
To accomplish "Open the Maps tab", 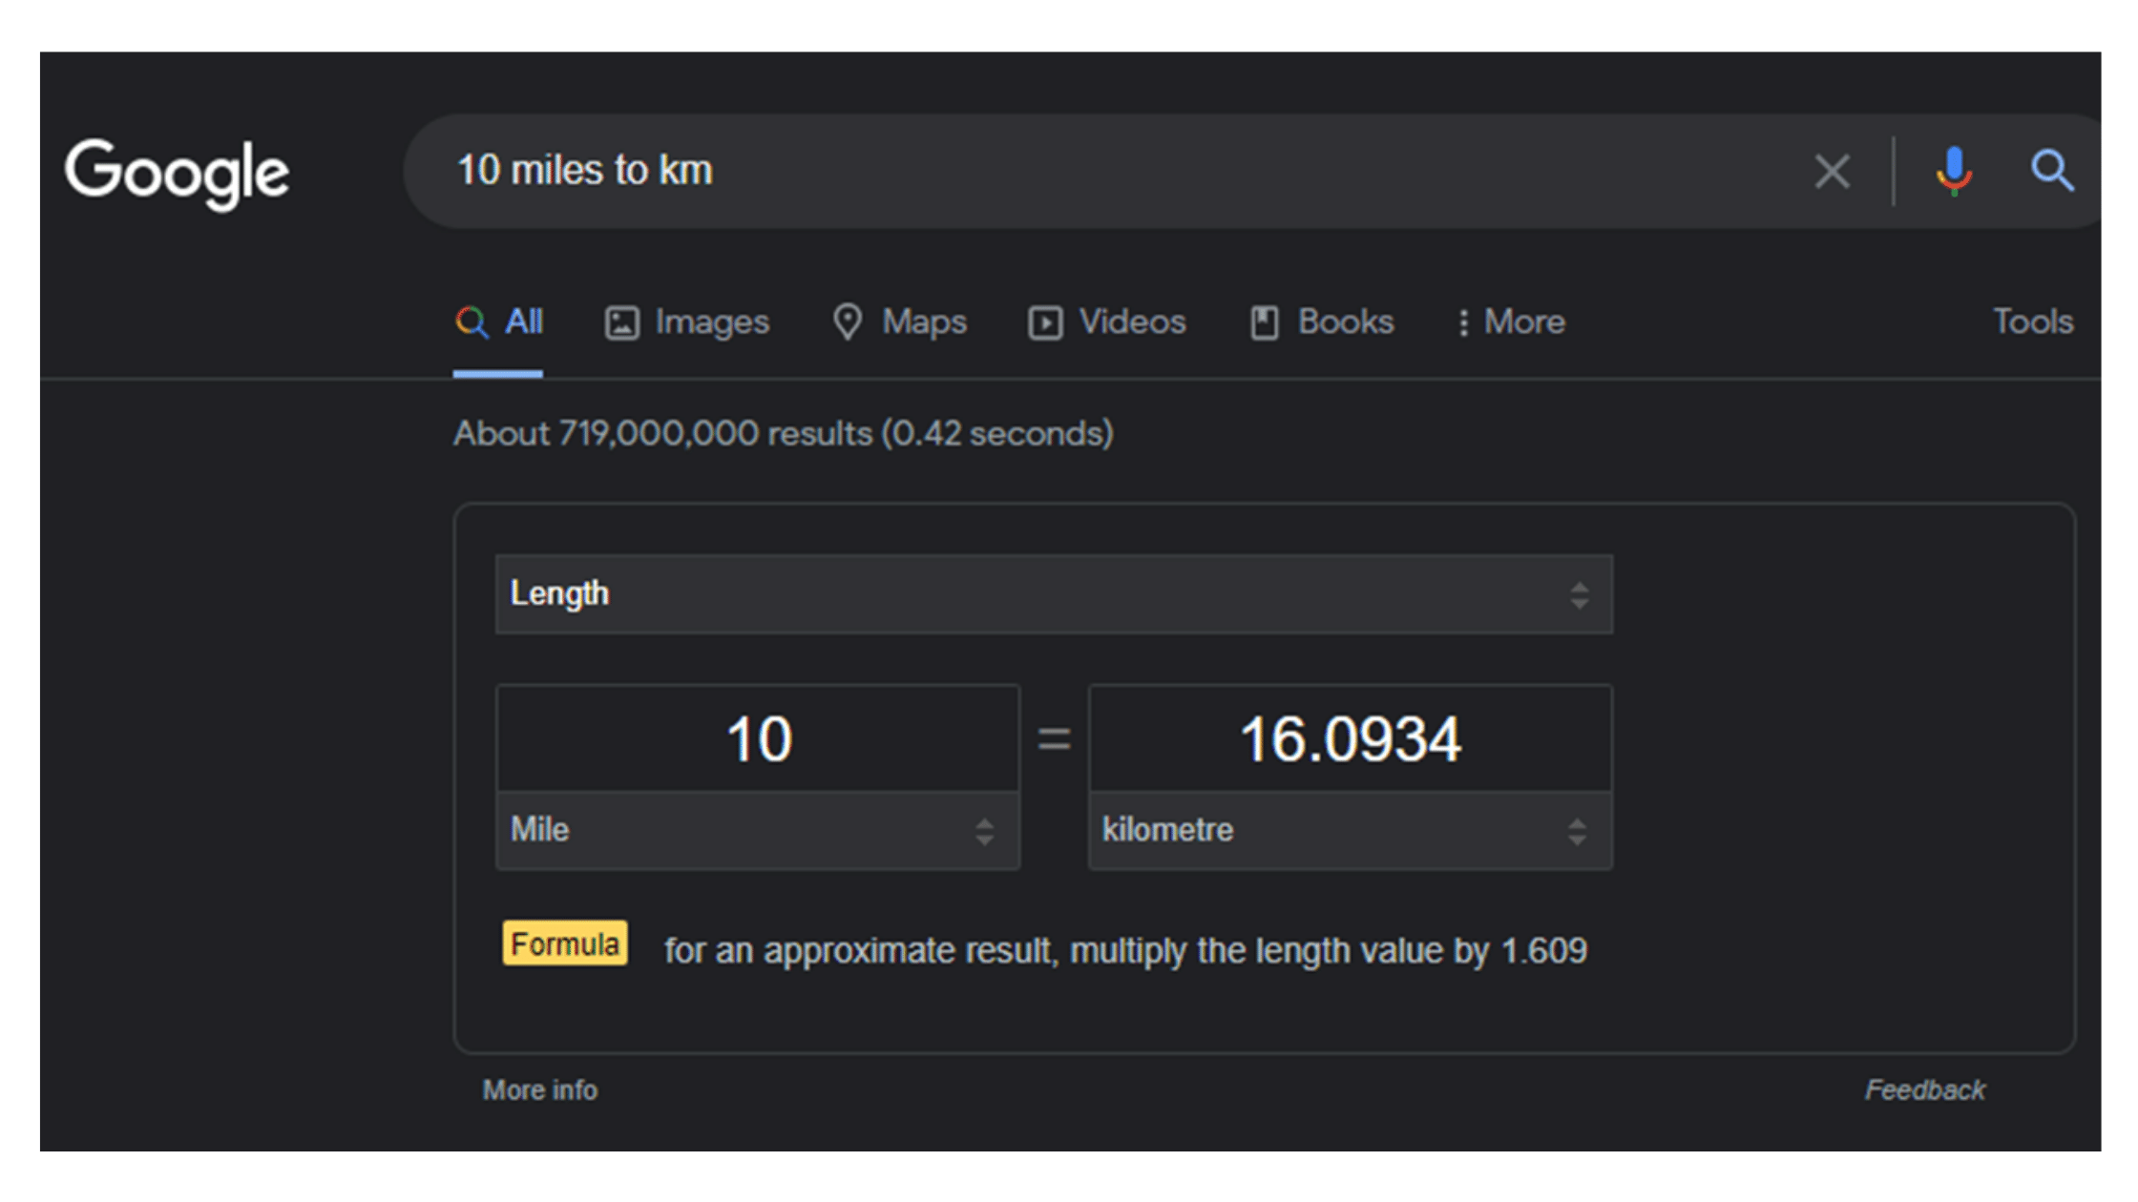I will (x=899, y=322).
